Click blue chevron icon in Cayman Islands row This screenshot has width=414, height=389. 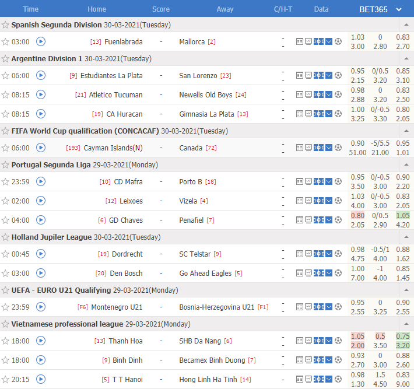(x=329, y=148)
